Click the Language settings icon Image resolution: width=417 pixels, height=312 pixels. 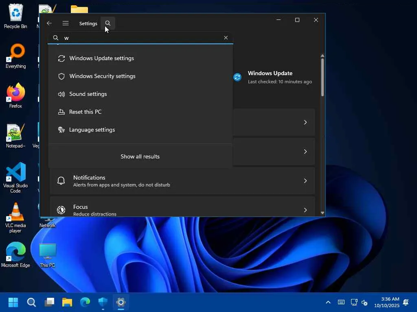[x=61, y=130]
